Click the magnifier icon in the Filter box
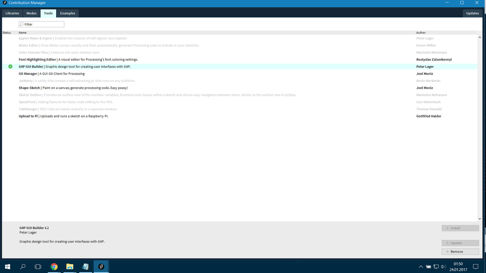The width and height of the screenshot is (486, 273). tap(22, 24)
